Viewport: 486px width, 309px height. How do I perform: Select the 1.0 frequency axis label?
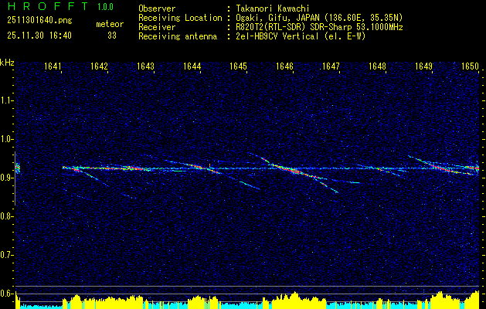pyautogui.click(x=7, y=139)
